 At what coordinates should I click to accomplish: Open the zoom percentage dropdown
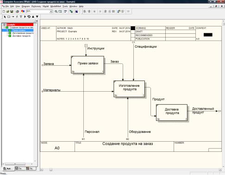point(51,12)
